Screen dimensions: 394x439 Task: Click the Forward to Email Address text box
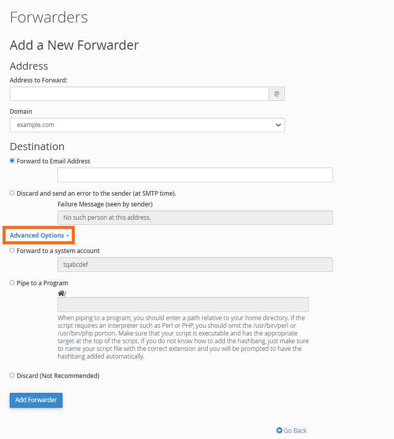(x=195, y=175)
